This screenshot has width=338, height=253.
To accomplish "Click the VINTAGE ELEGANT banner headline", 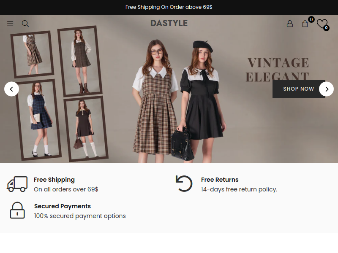I will 278,70.
